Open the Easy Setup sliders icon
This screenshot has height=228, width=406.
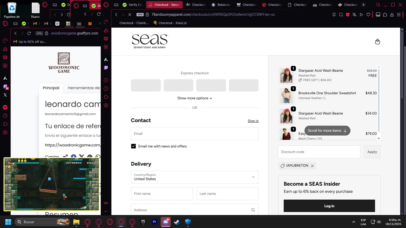(399, 15)
